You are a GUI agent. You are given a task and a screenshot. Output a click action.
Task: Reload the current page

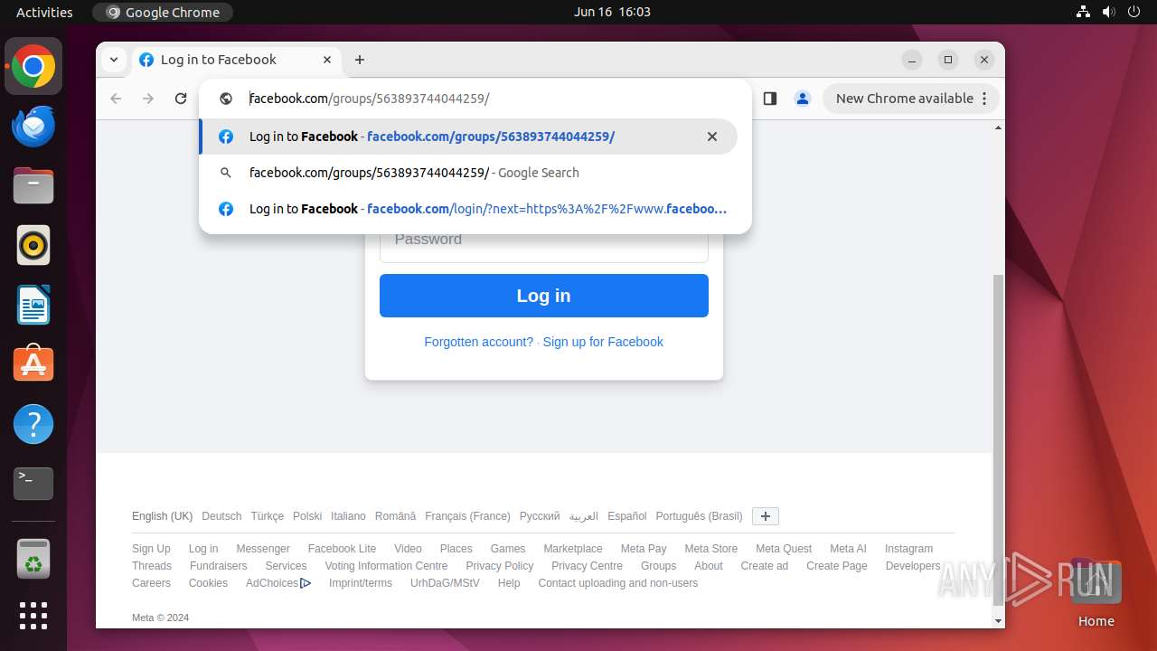[x=181, y=99]
